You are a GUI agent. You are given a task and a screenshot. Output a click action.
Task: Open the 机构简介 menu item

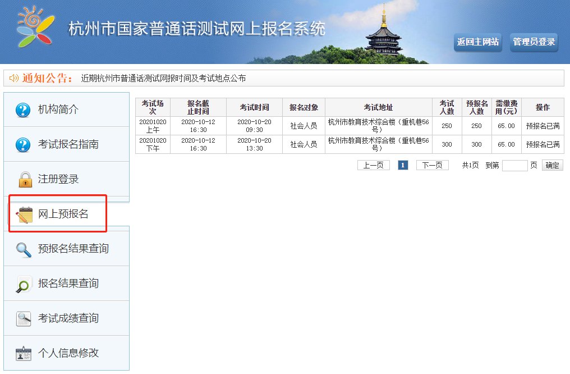[x=67, y=110]
